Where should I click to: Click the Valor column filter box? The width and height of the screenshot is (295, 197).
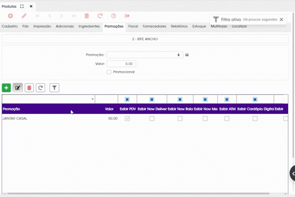tap(107, 99)
